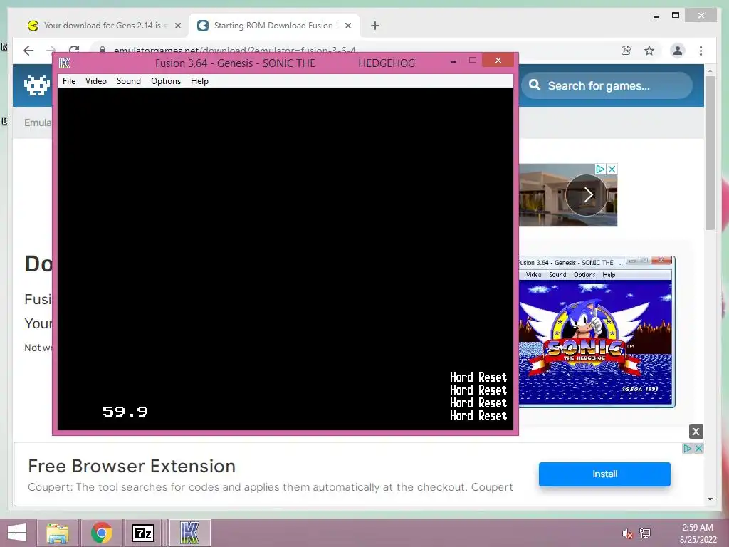Viewport: 729px width, 547px height.
Task: Open the Windows Start button
Action: (17, 533)
